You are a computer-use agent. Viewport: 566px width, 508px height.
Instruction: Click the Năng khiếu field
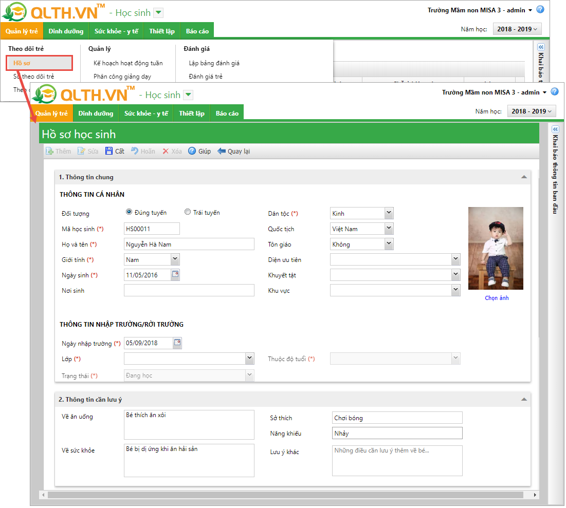(397, 434)
